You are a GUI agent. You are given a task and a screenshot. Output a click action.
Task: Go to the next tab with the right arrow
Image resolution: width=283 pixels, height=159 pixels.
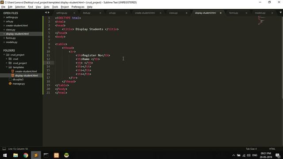tap(49, 12)
